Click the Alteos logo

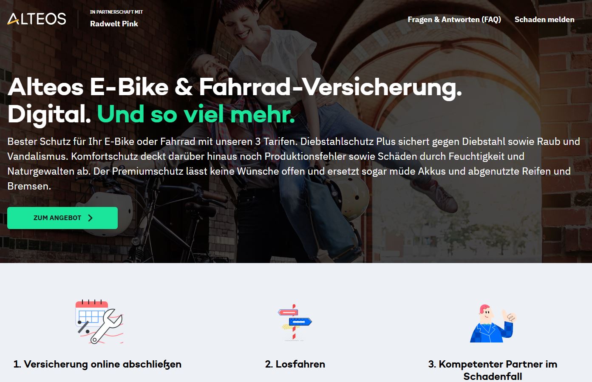tap(37, 19)
